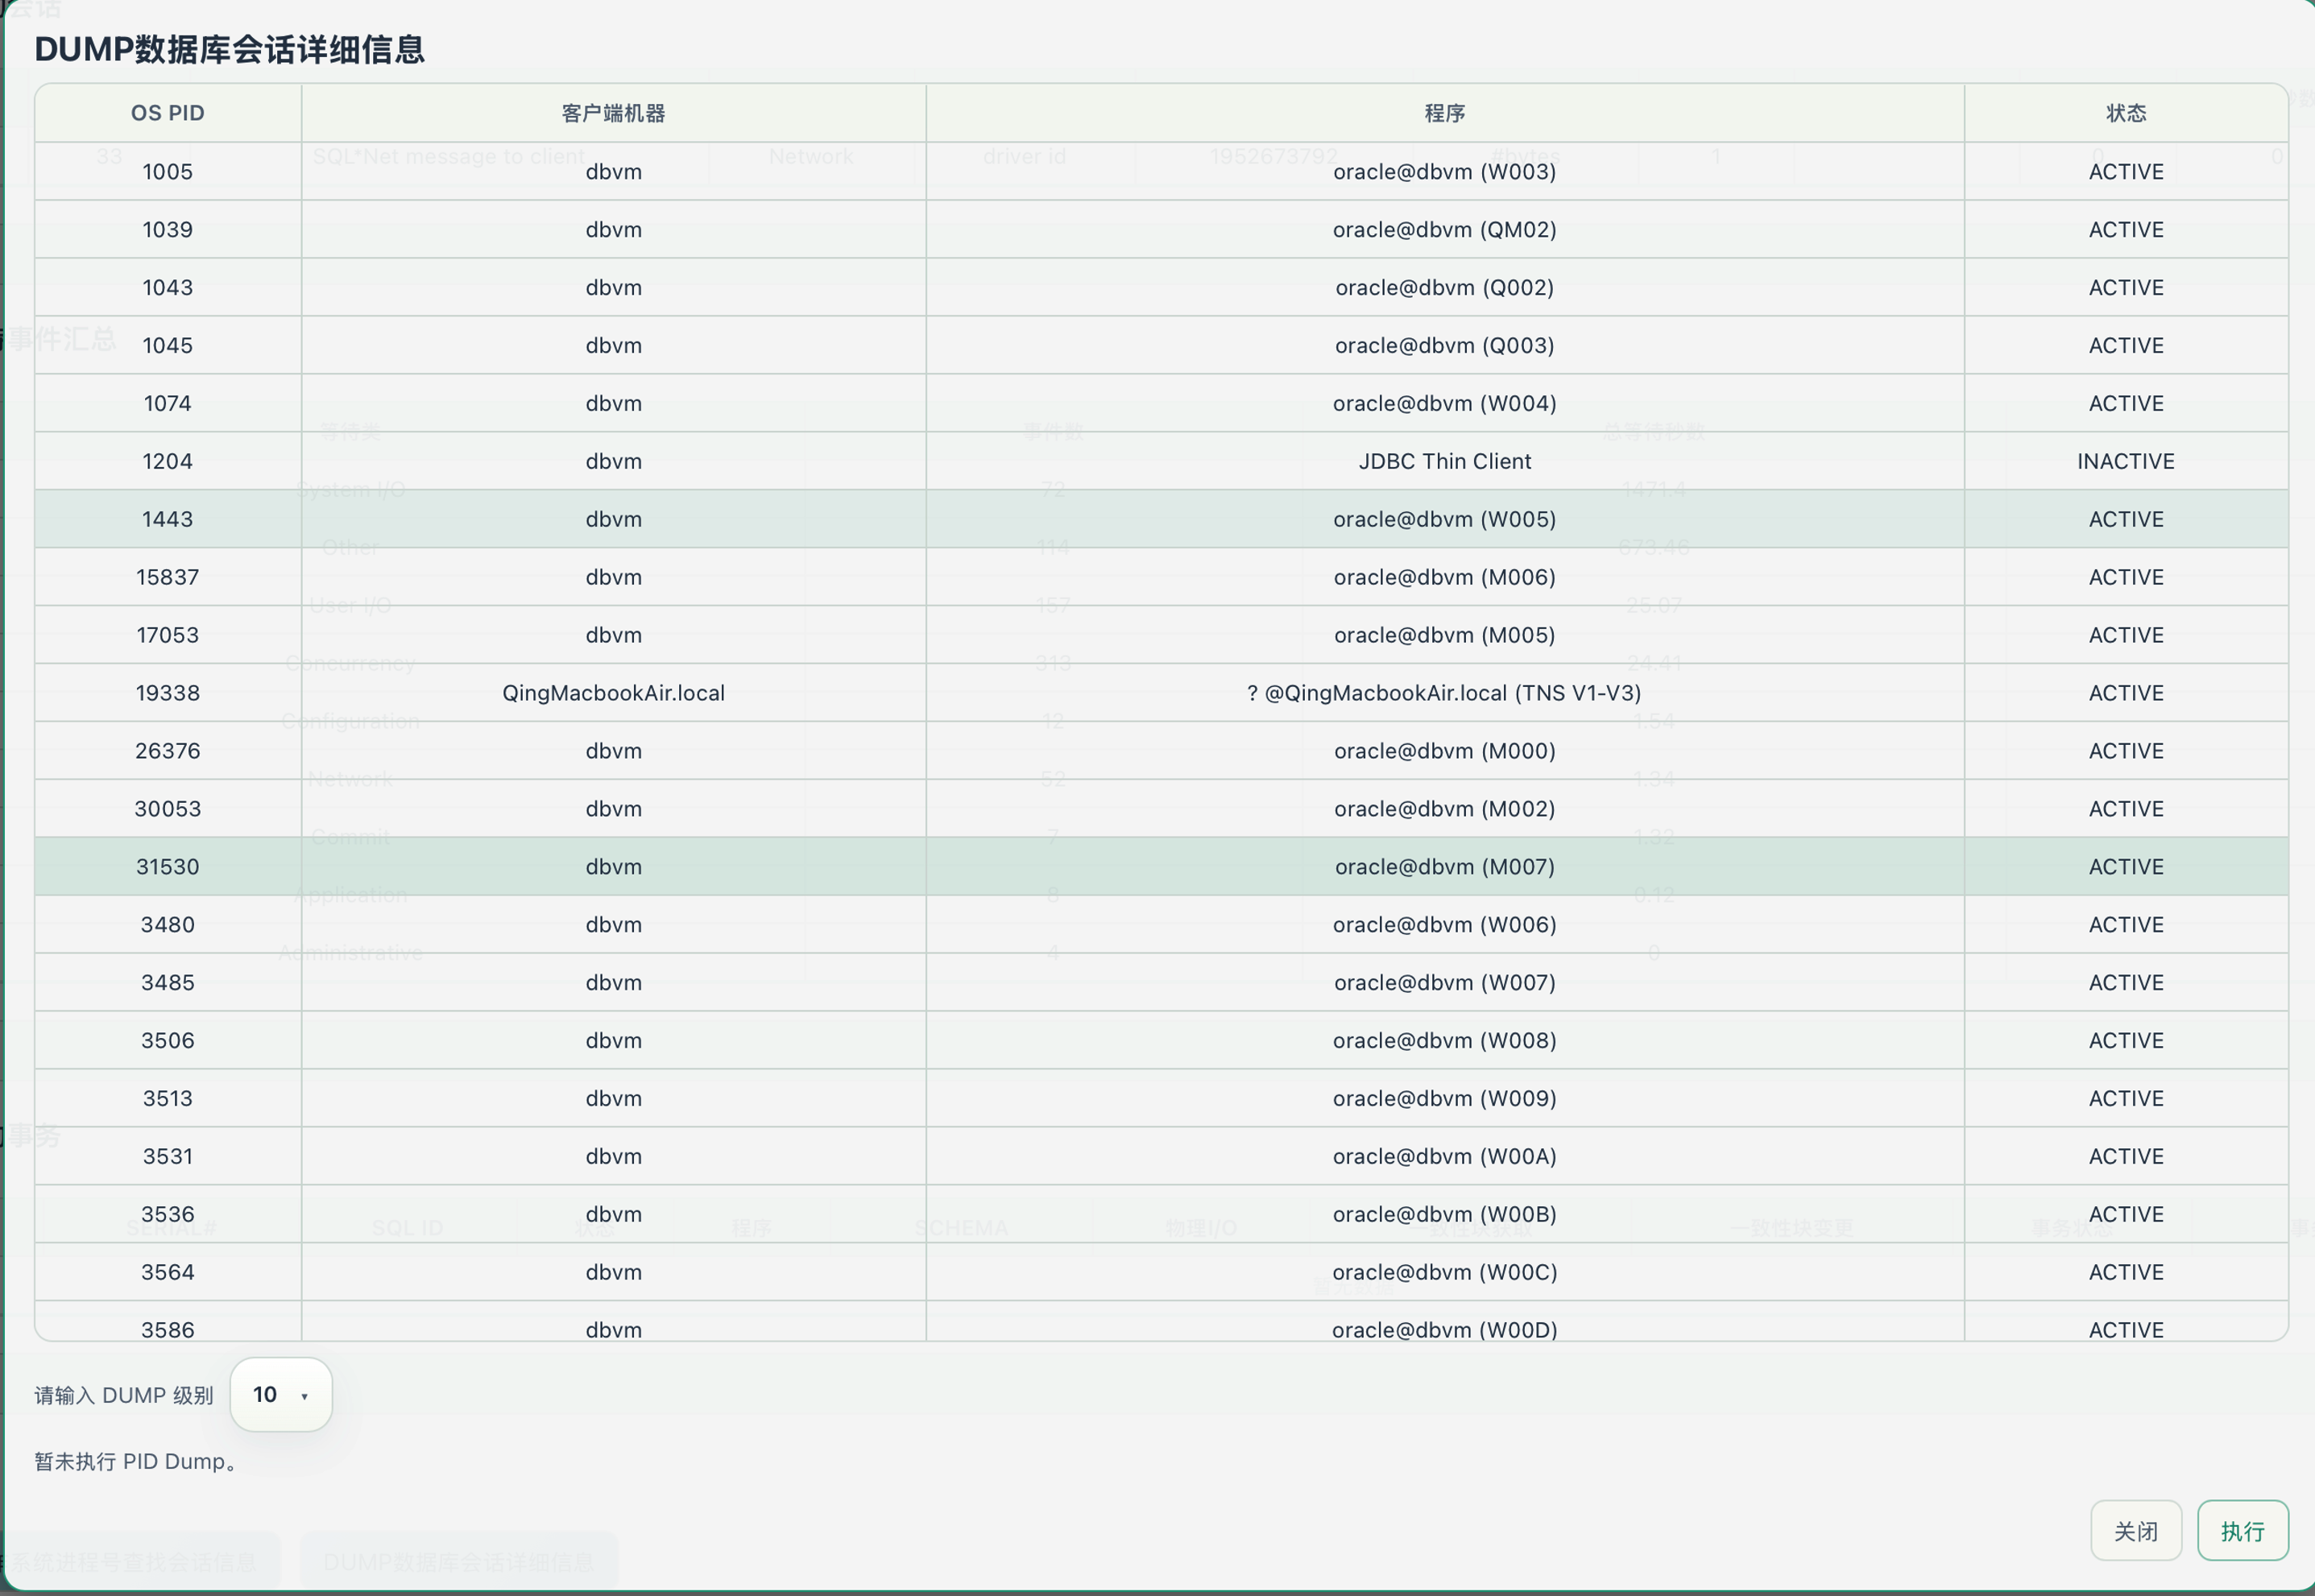Select the highlighted row with OS PID 31530

click(x=1161, y=867)
